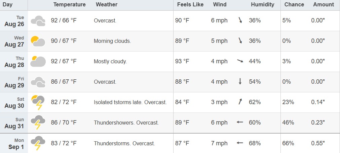Select the Tue Aug 26 day cell
This screenshot has height=153, width=340.
14,21
